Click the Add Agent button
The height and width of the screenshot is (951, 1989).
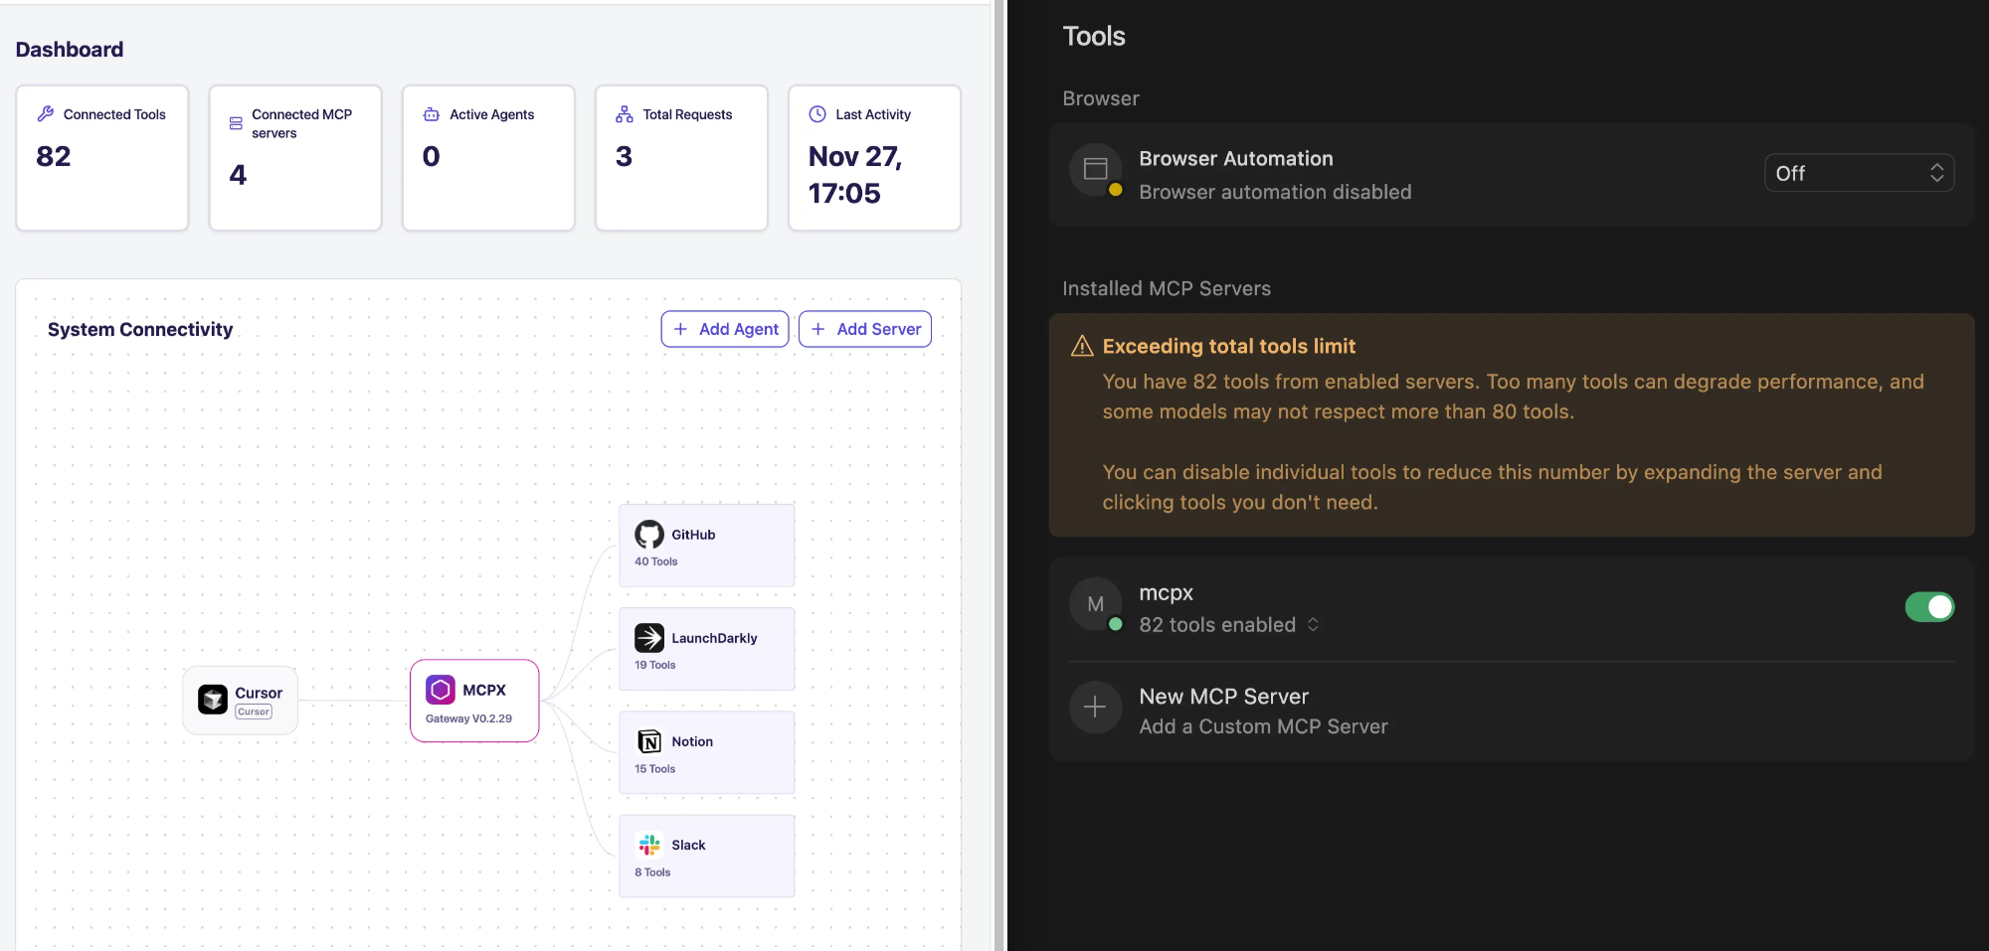pyautogui.click(x=725, y=329)
